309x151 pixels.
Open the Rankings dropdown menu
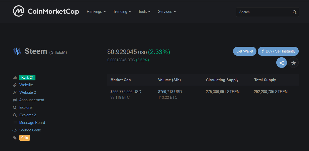(96, 12)
